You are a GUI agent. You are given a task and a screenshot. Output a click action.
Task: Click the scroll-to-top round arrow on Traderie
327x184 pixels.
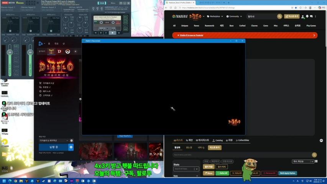[x=321, y=140]
